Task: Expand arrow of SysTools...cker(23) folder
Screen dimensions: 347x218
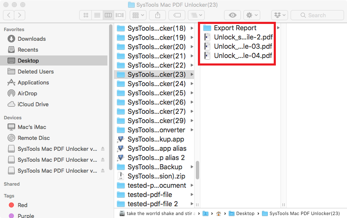Action: tap(192, 75)
